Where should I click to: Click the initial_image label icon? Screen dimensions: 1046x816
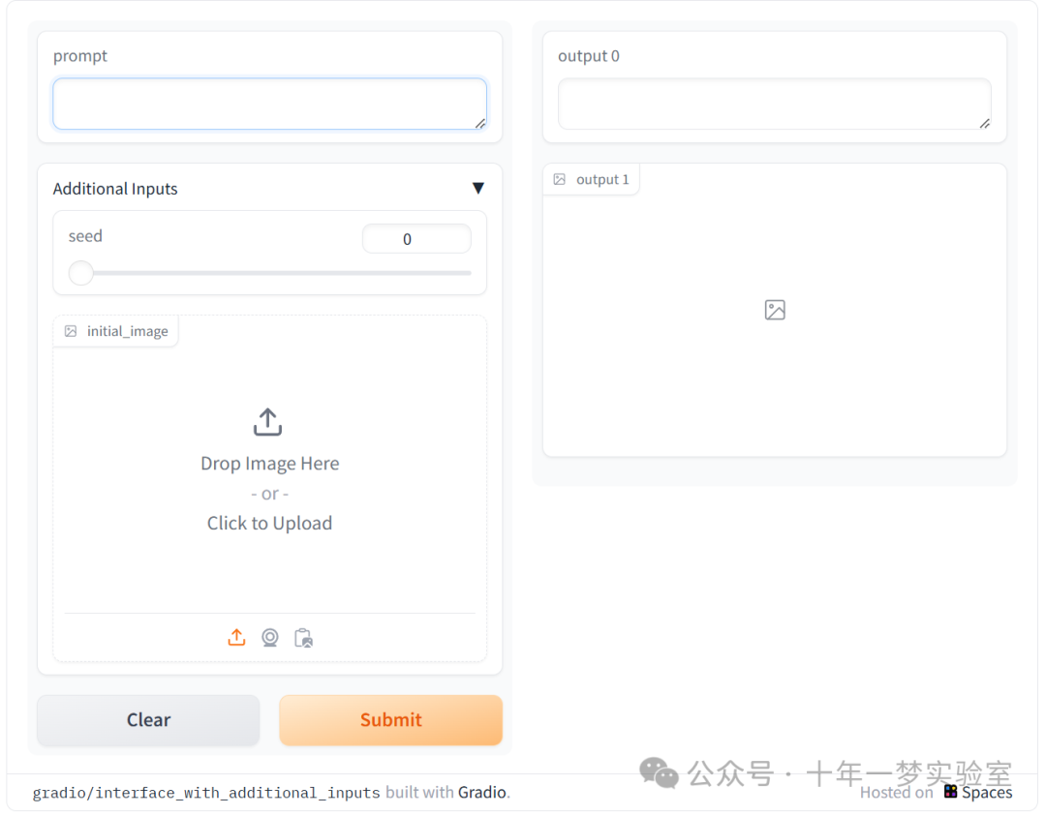pos(71,331)
